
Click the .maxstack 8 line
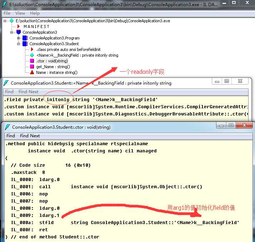[x=28, y=172]
